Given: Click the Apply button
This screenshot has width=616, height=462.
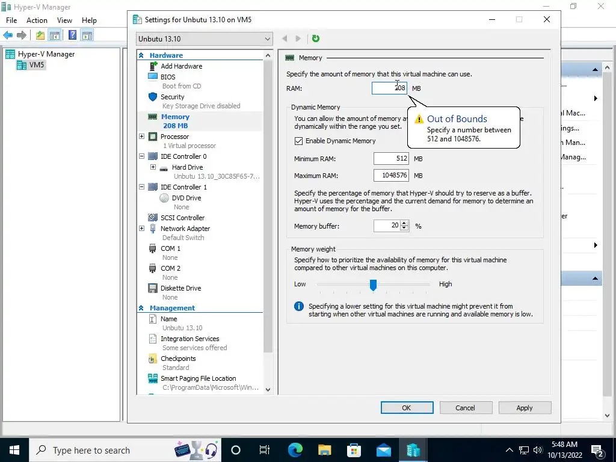Looking at the screenshot, I should click(x=525, y=408).
